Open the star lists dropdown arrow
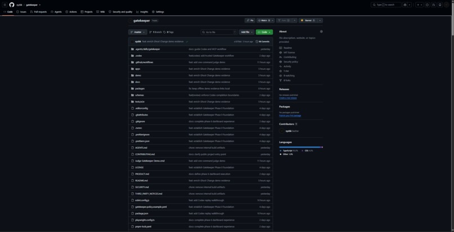The height and width of the screenshot is (232, 454). pos(320,20)
